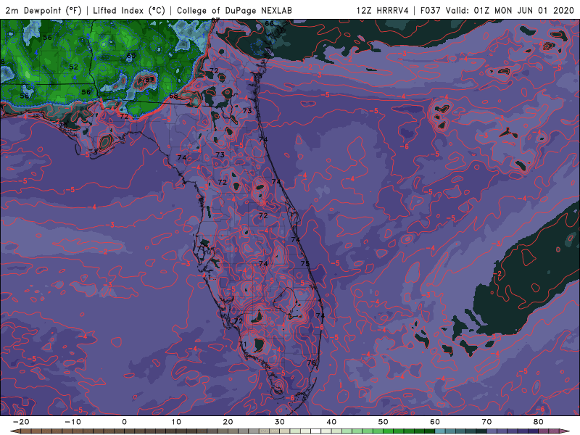Click the 75 dewpoint value on map
The width and height of the screenshot is (580, 435).
305,263
